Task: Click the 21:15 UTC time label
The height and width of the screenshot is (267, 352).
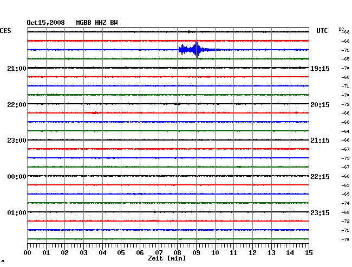Action: pos(320,141)
